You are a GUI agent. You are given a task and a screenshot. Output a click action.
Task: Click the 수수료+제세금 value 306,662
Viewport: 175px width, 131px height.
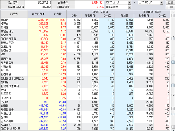coord(47,7)
